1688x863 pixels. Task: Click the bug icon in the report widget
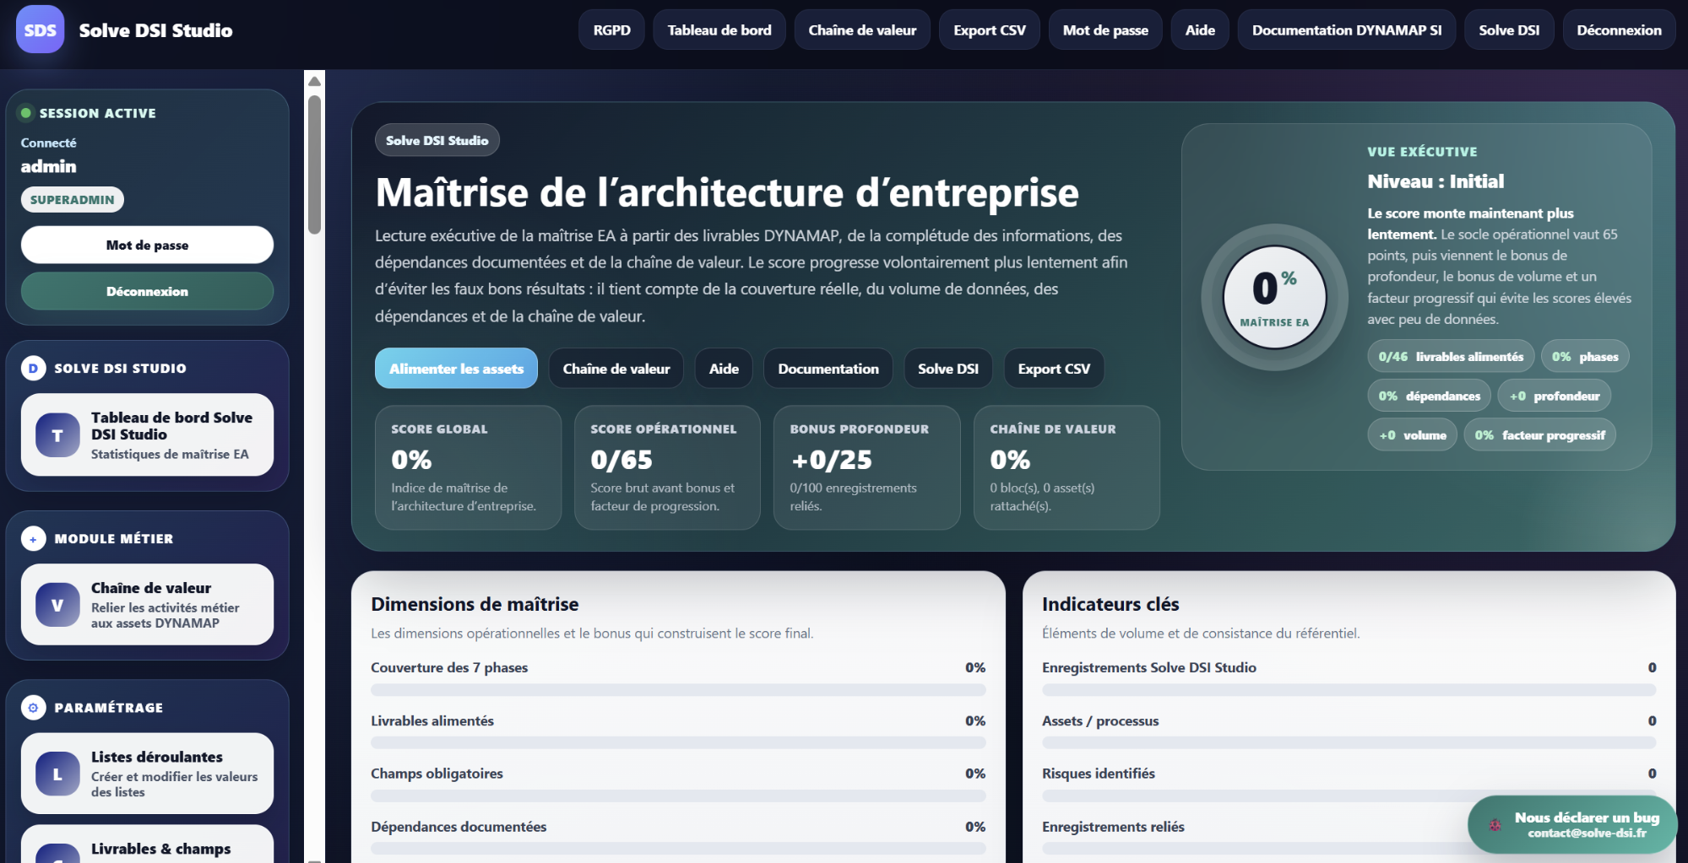tap(1495, 825)
